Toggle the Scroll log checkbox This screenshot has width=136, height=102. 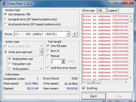(x=84, y=88)
